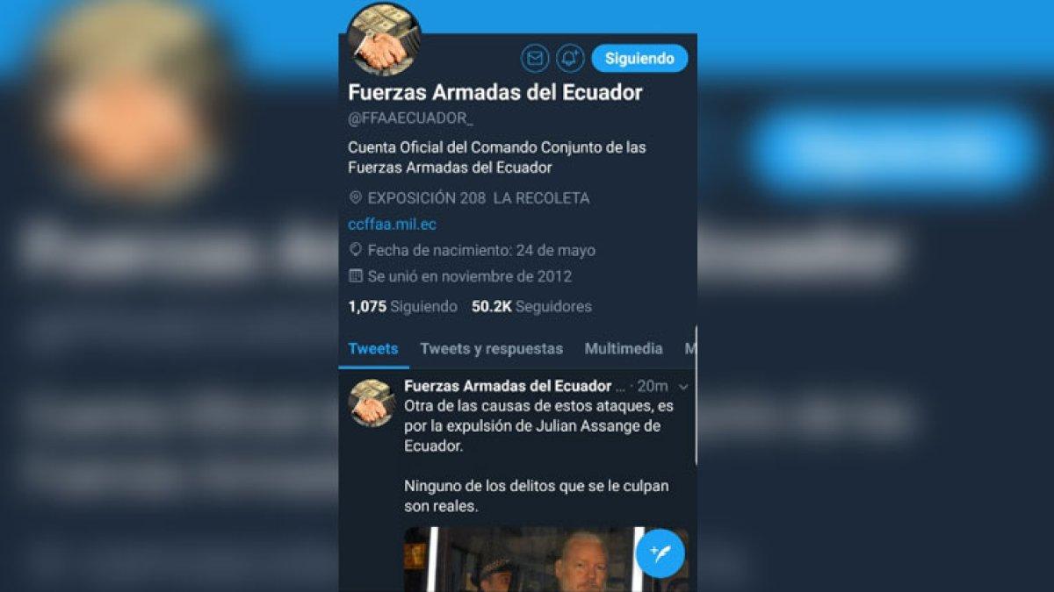Click the vertical scrollbar beside the tweet
Image resolution: width=1054 pixels, height=592 pixels.
tap(696, 395)
